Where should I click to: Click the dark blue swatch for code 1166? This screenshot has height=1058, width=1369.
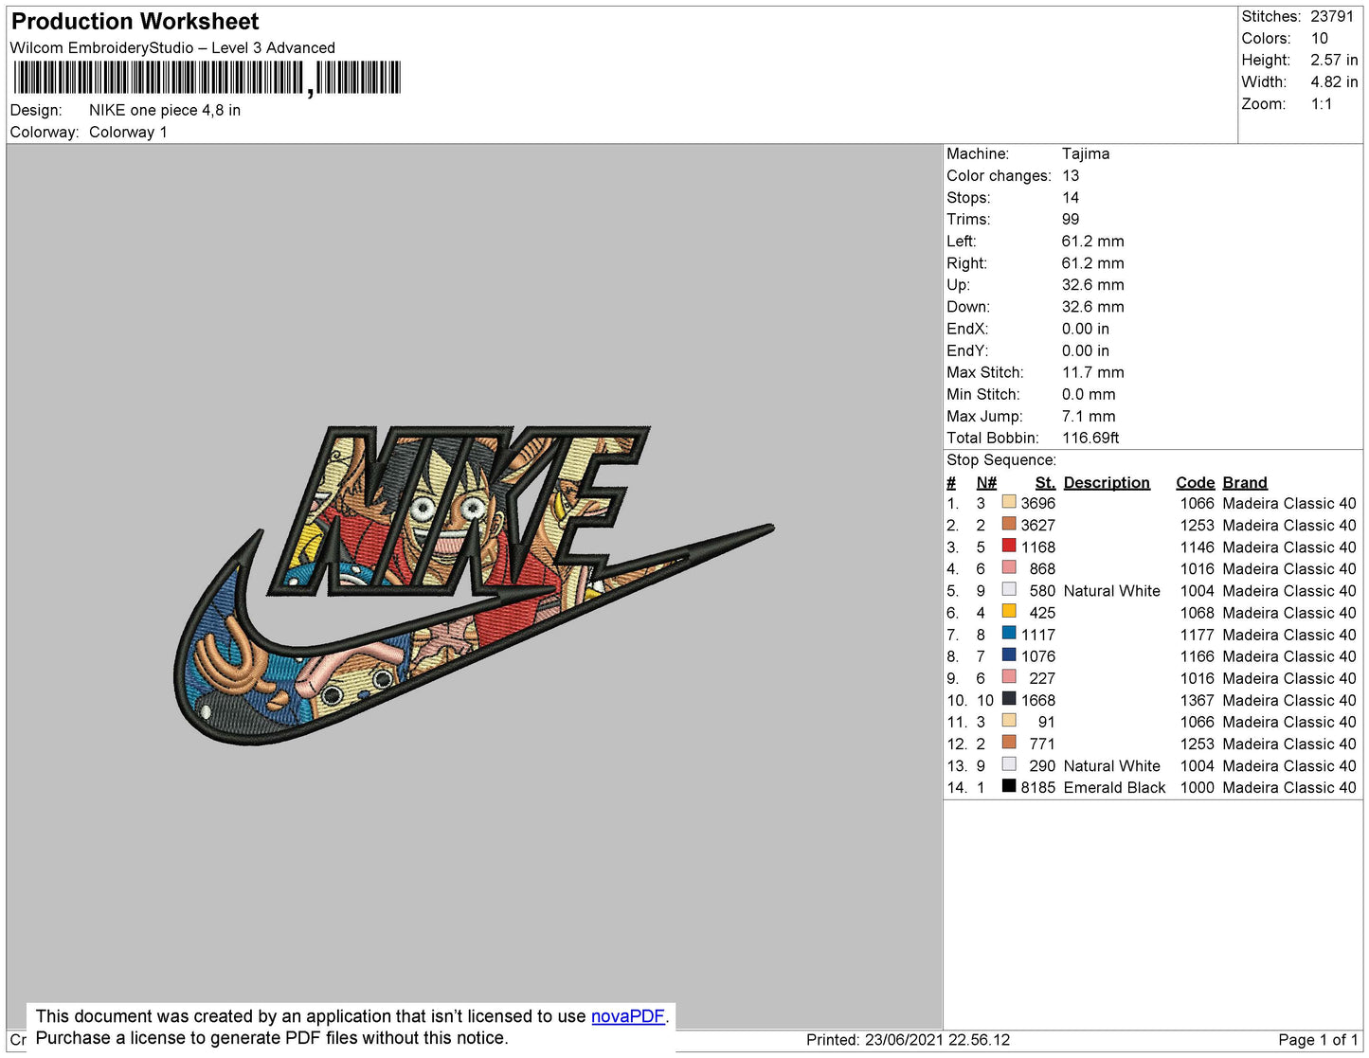click(1009, 655)
